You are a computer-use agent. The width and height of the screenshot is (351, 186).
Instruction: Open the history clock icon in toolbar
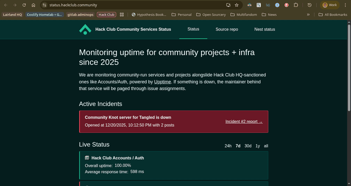(309, 5)
